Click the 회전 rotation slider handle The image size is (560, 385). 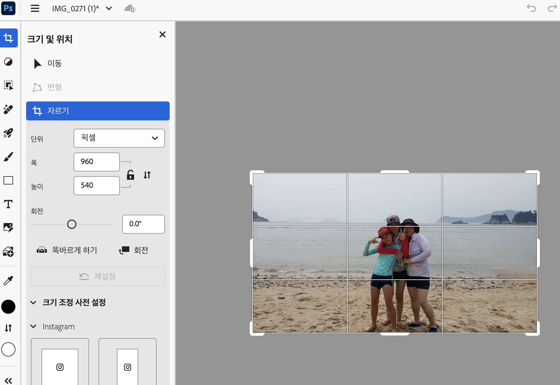click(72, 224)
